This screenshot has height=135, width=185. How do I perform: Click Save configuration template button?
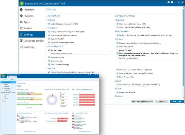(142, 101)
